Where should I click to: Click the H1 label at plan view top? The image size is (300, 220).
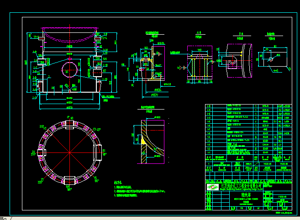coord(72,118)
